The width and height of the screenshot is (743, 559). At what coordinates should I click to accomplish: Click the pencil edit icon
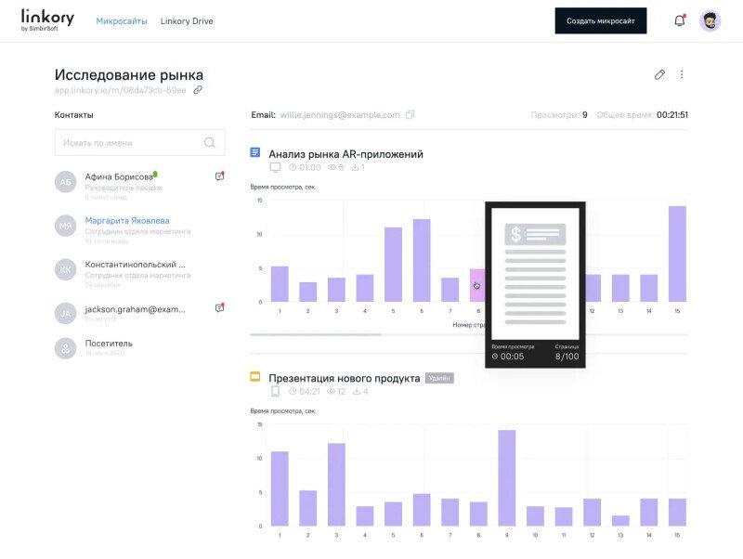pyautogui.click(x=659, y=74)
